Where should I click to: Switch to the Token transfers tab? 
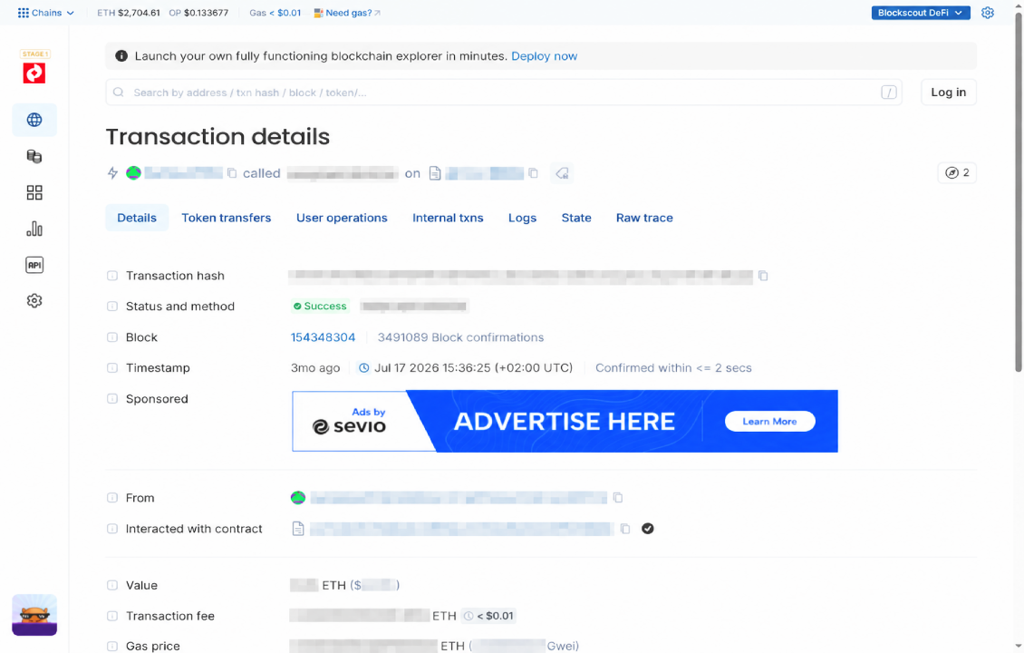point(226,218)
